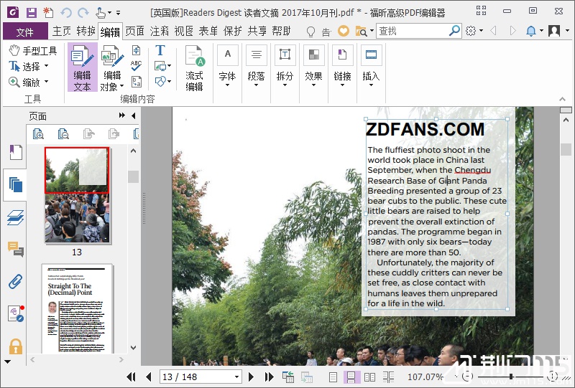Click the zoom out minus button
This screenshot has width=575, height=388.
click(468, 377)
